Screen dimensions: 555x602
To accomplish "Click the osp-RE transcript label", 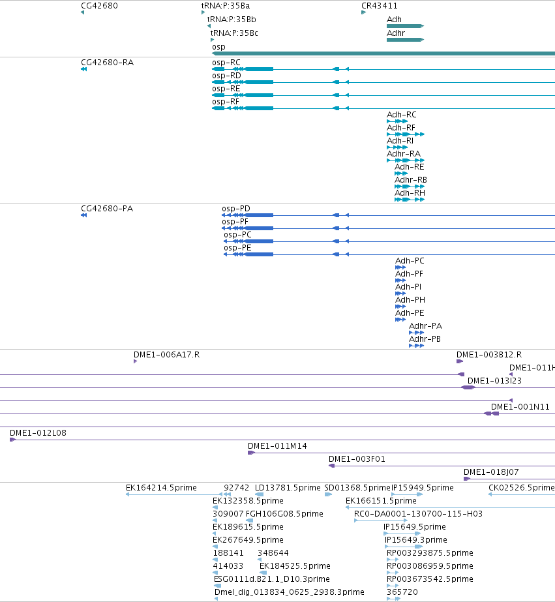I will point(226,89).
